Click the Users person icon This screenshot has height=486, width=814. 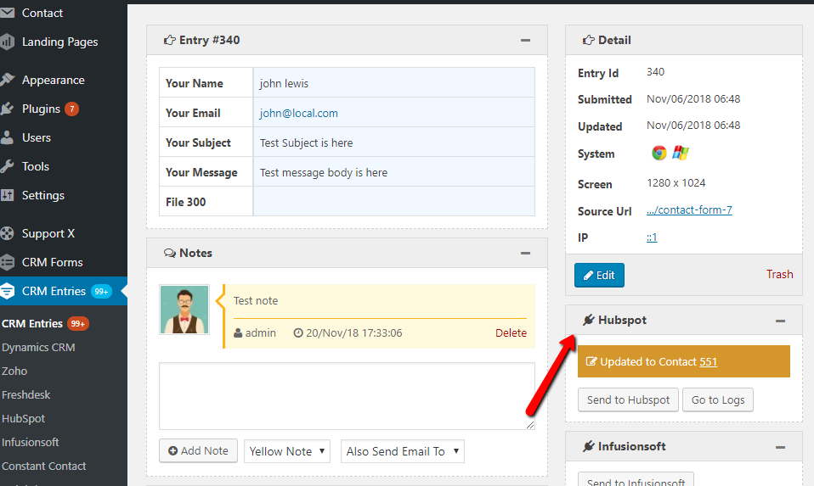[x=8, y=137]
